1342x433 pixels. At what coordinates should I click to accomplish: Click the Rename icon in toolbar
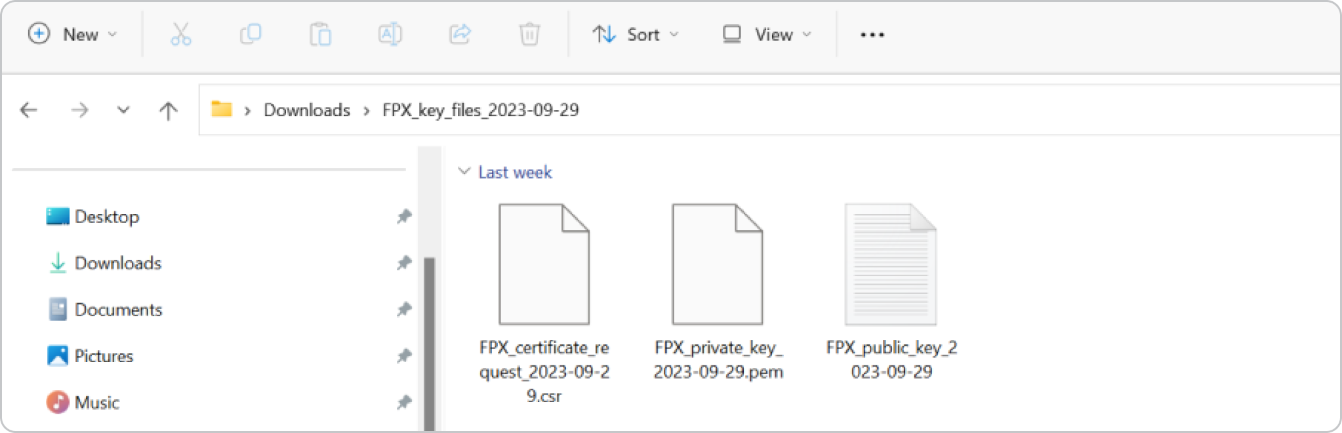tap(390, 34)
